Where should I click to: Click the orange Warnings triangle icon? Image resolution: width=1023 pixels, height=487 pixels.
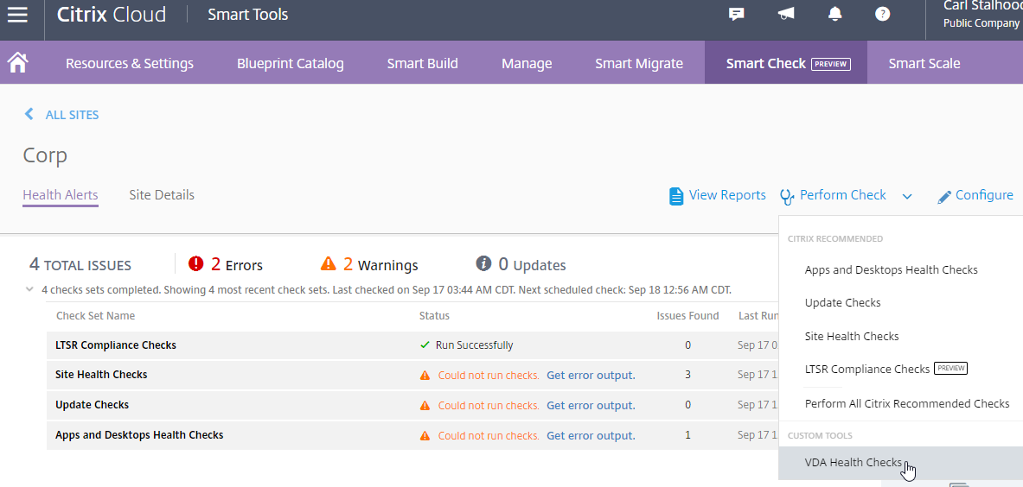[328, 263]
